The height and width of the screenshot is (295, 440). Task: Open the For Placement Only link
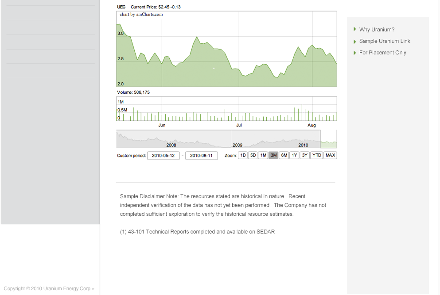(382, 53)
